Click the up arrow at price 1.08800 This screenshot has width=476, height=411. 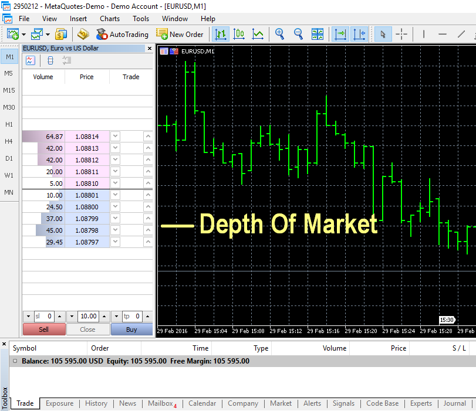(148, 206)
